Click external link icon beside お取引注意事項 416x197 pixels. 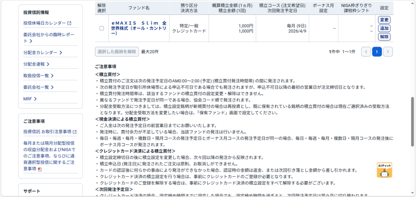(x=75, y=132)
